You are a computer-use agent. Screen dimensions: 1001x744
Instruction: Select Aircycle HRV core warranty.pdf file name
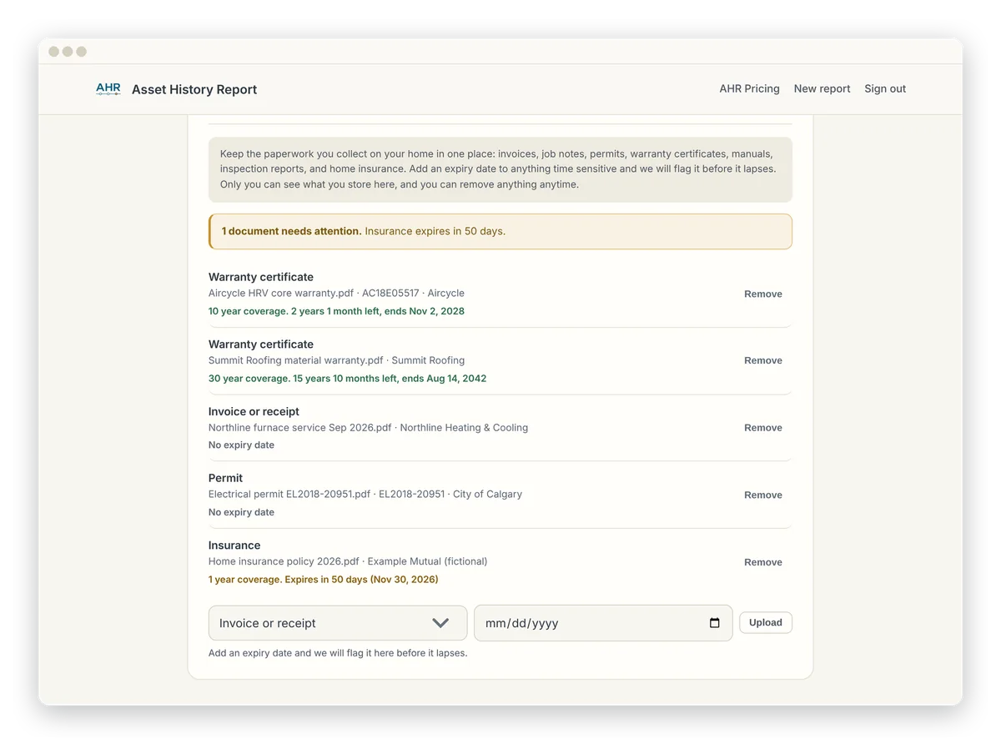[281, 294]
